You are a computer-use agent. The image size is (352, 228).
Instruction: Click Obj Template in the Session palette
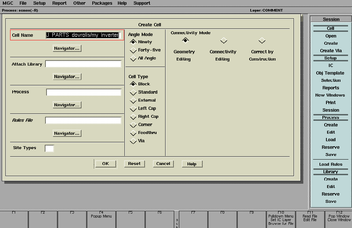[331, 73]
